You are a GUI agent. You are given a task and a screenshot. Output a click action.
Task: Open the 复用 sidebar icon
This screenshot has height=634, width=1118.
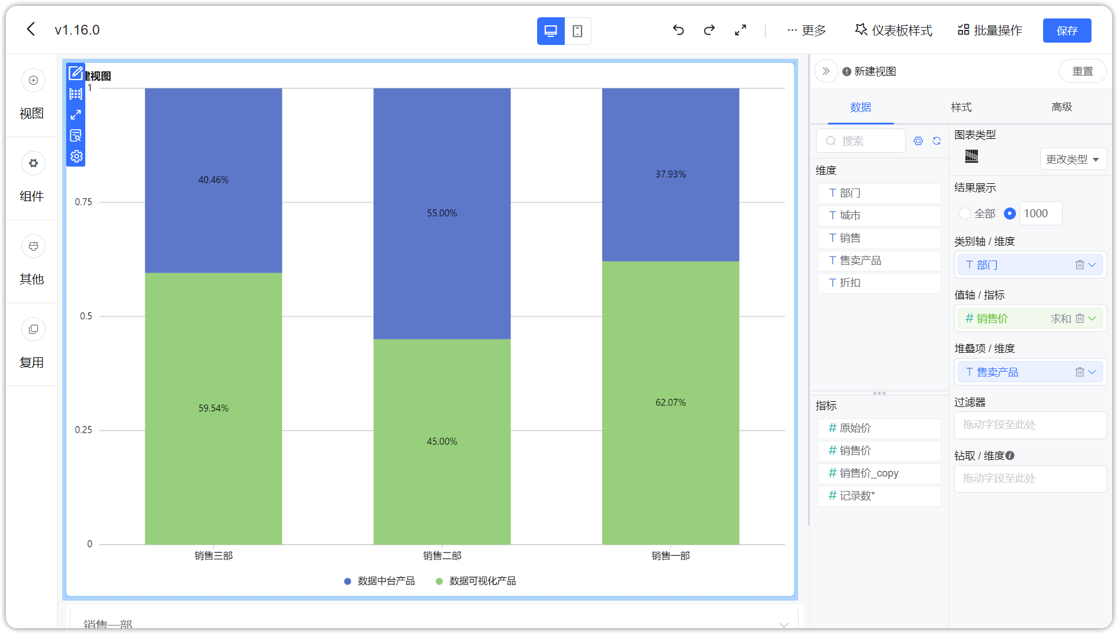click(x=33, y=329)
